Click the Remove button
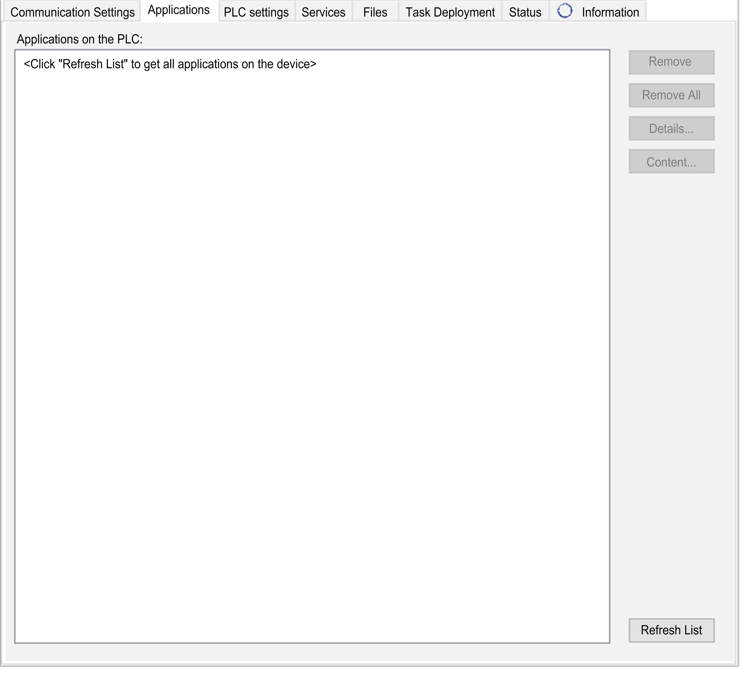 click(x=671, y=62)
